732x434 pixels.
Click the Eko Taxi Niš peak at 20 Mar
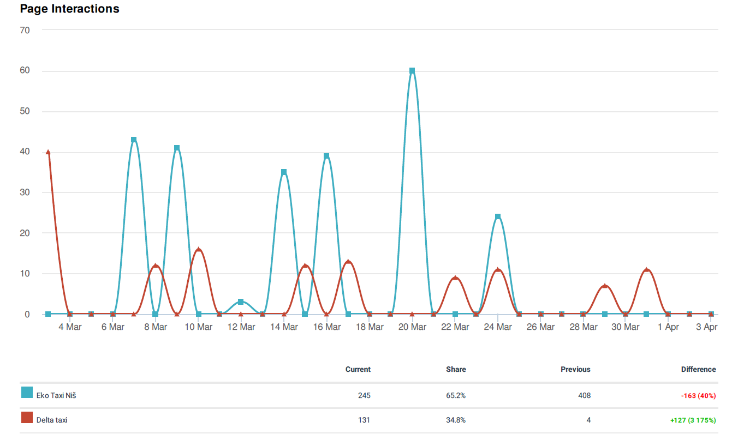pos(412,70)
